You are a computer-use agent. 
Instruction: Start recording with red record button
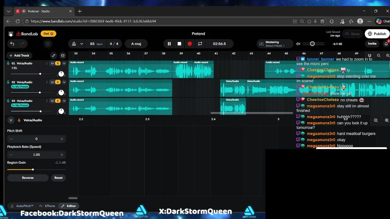pyautogui.click(x=190, y=44)
